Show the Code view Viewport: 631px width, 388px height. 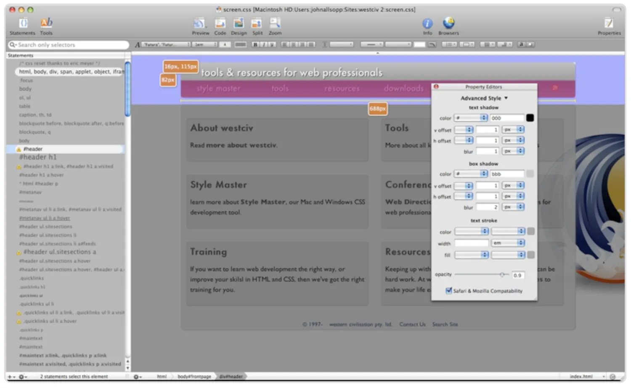(220, 24)
